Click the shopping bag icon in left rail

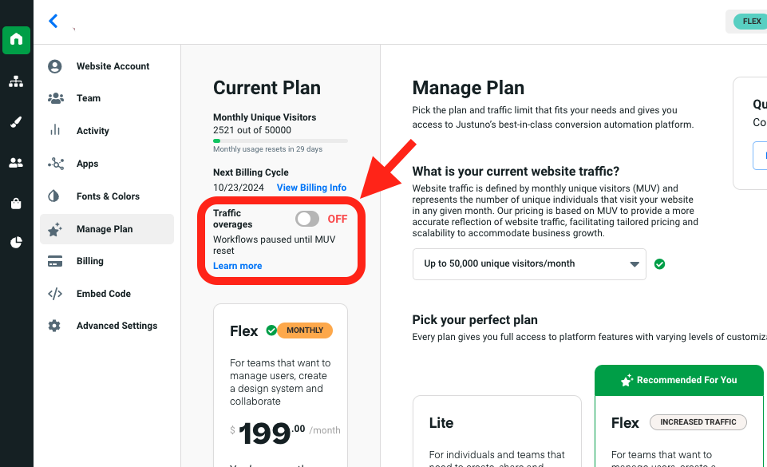pyautogui.click(x=16, y=204)
